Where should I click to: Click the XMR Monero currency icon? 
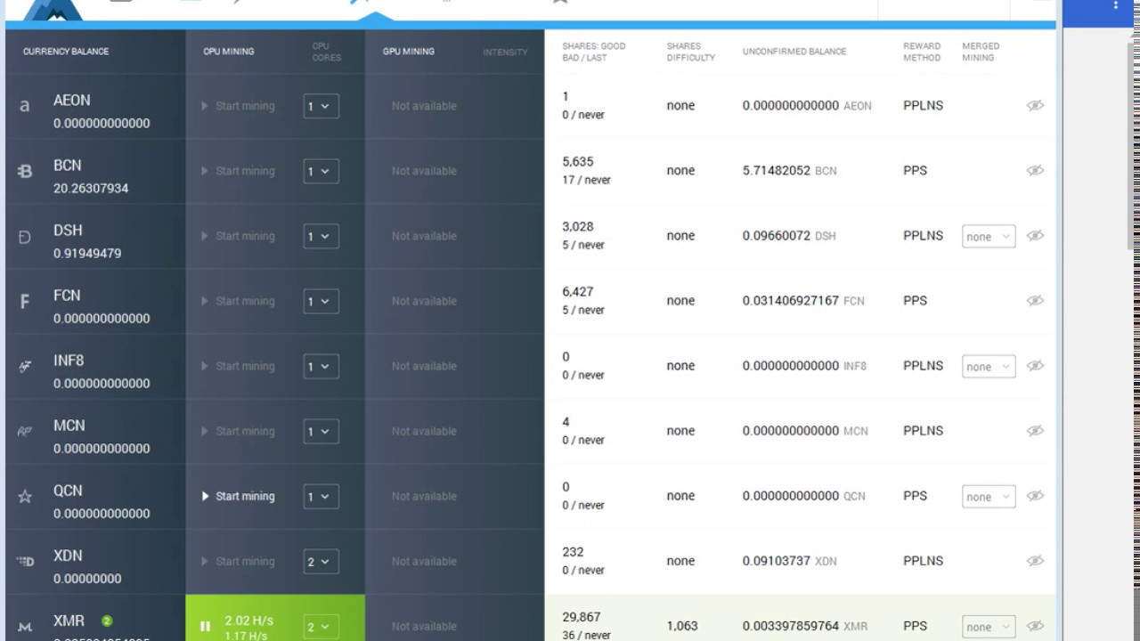25,627
